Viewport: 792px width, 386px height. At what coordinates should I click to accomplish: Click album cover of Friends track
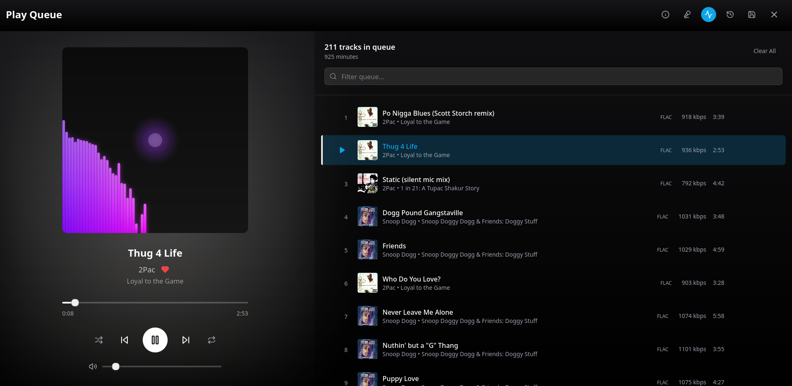[368, 250]
